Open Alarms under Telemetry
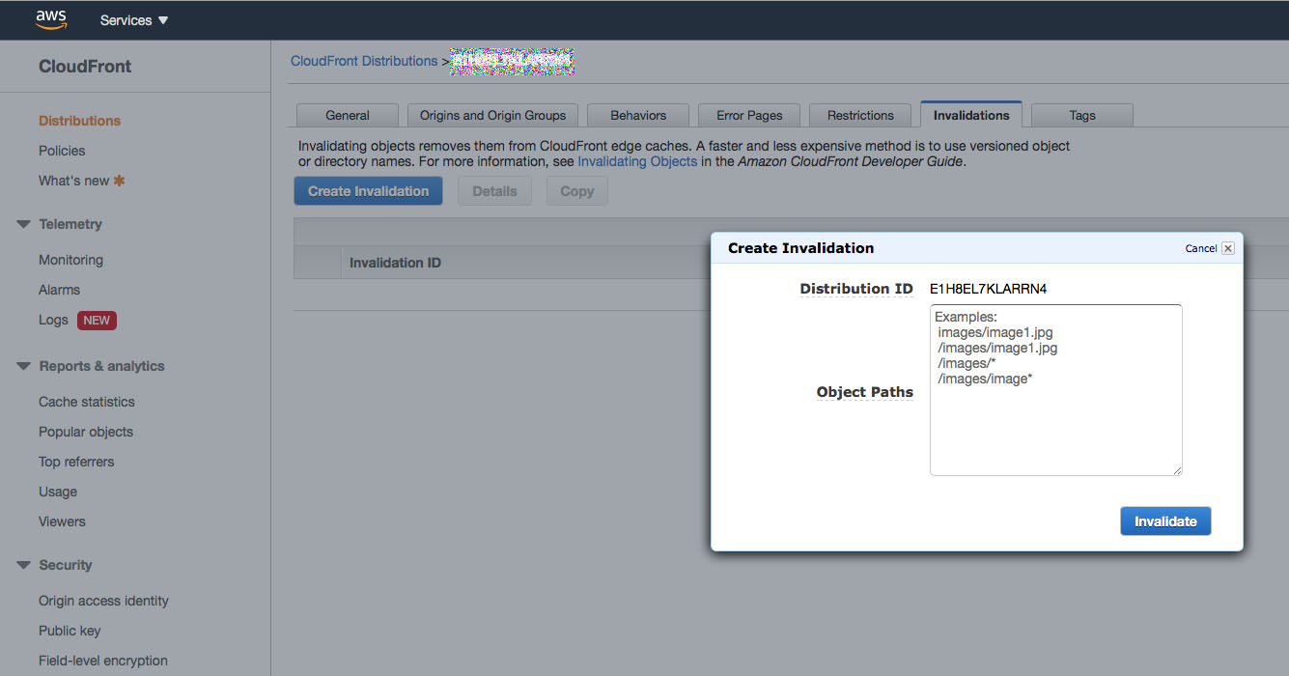 click(59, 290)
